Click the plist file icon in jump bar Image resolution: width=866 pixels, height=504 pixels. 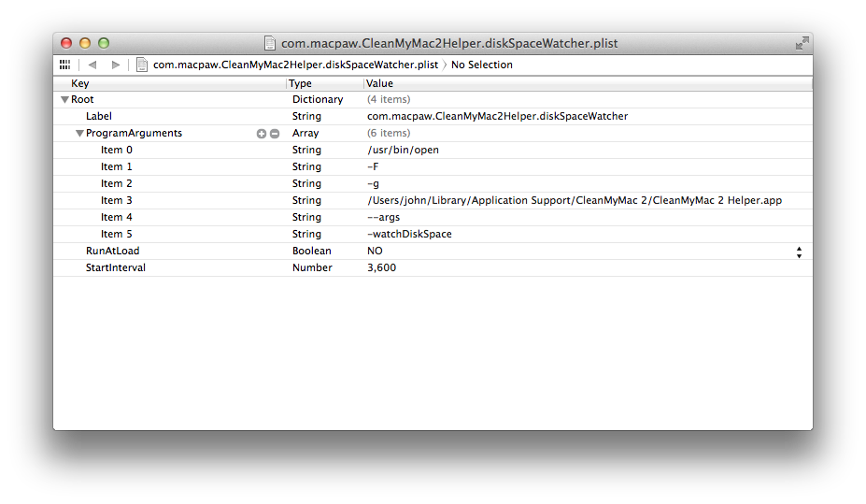click(x=142, y=65)
